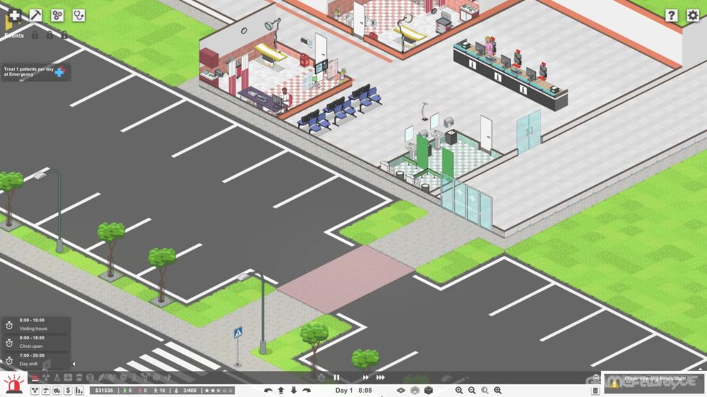The width and height of the screenshot is (707, 397).
Task: Click the locked padlock nearest the Events label
Action: pos(35,35)
